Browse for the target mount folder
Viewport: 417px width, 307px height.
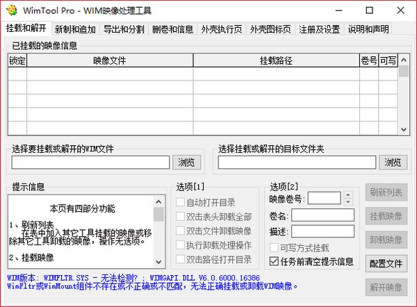(393, 162)
